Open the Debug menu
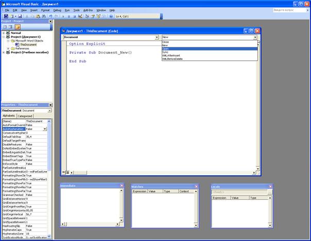311x241 pixels. click(x=57, y=10)
